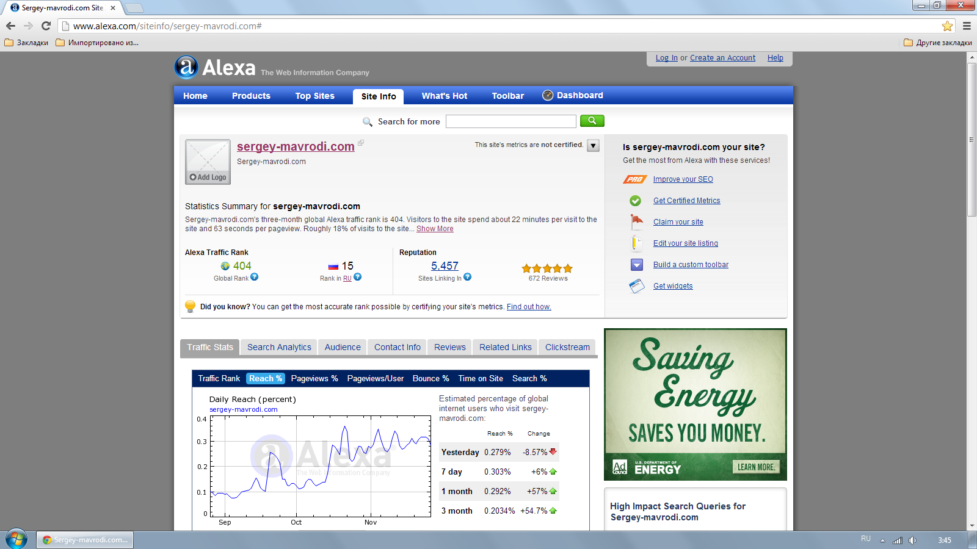Click the RU language indicator in taskbar
977x549 pixels.
866,539
